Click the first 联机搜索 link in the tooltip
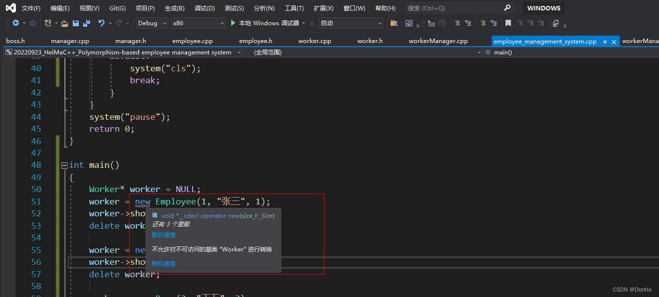The height and width of the screenshot is (297, 659). pyautogui.click(x=163, y=234)
